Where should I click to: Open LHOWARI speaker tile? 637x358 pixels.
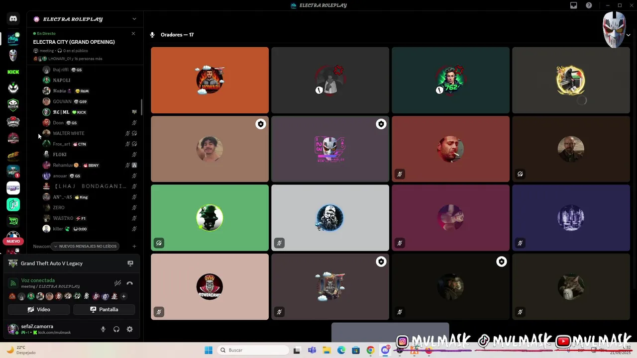[x=210, y=80]
